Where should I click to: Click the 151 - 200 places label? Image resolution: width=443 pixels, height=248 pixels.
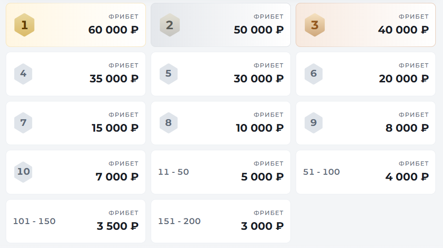(x=179, y=221)
